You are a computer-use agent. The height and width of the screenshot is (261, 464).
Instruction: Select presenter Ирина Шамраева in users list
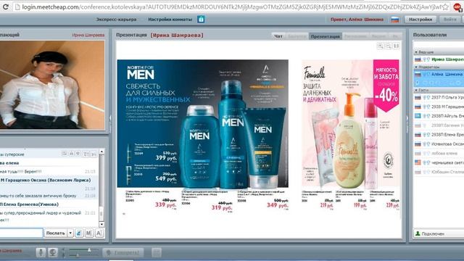point(439,59)
